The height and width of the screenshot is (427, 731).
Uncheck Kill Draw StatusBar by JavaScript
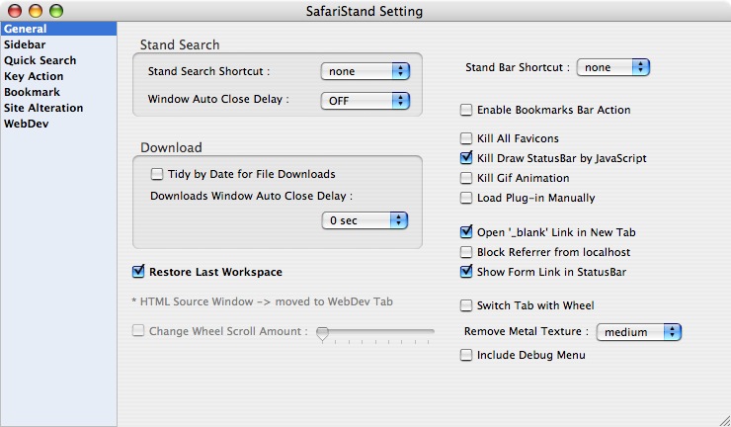(465, 158)
